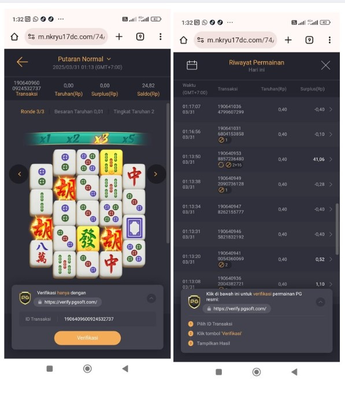The height and width of the screenshot is (399, 345).
Task: Click the history list scrollbar thumb
Action: [337, 229]
